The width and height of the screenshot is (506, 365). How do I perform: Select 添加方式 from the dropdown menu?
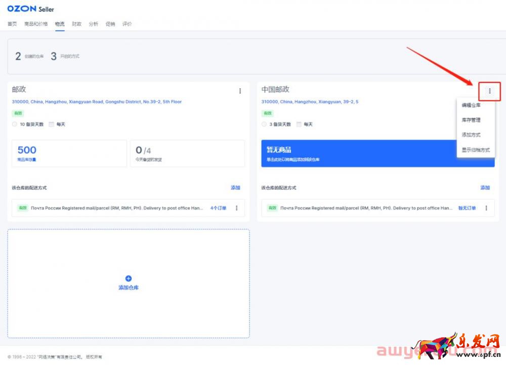pyautogui.click(x=471, y=135)
